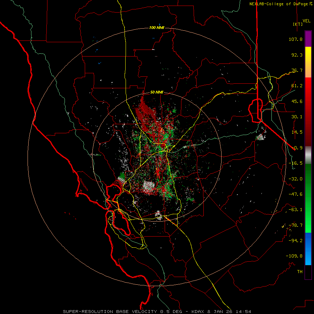
Task: Click the 61.2 velocity scale value
Action: point(297,86)
